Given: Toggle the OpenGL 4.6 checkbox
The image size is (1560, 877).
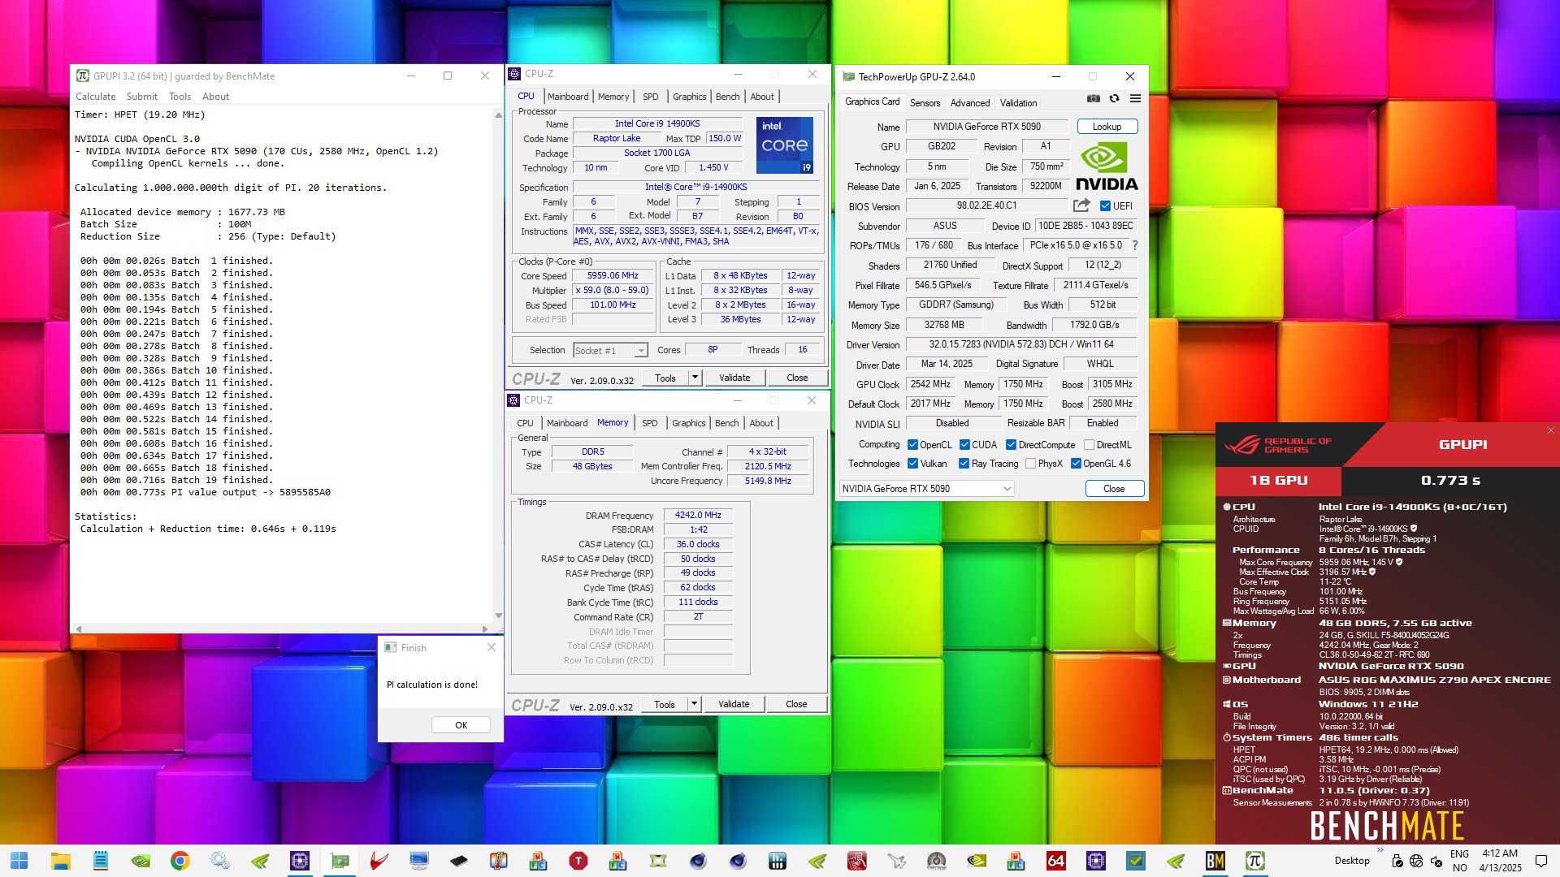Looking at the screenshot, I should pos(1077,464).
